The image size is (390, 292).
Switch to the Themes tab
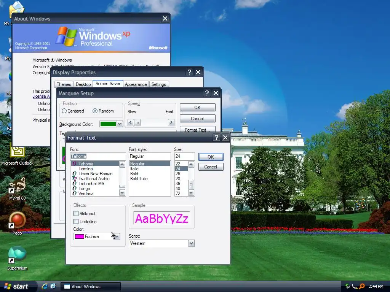(64, 84)
